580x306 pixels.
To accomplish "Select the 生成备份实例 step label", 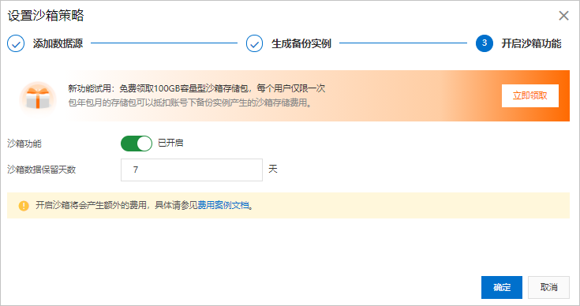I will click(301, 43).
